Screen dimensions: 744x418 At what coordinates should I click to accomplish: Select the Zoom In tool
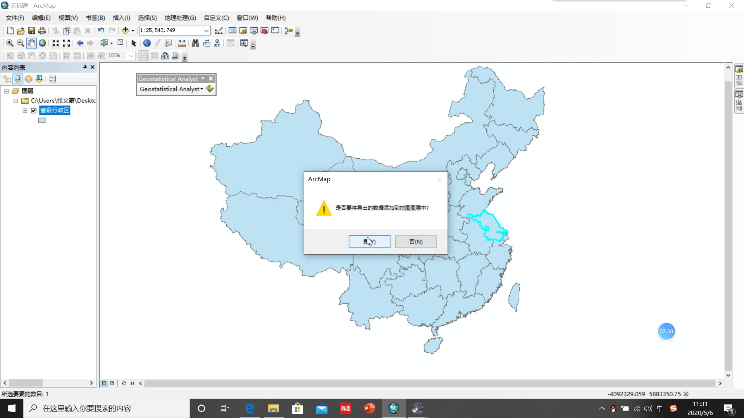tap(9, 43)
